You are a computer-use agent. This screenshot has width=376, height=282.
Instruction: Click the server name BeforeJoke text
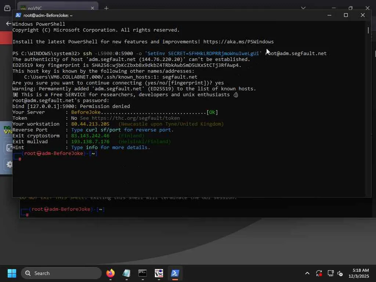point(86,112)
